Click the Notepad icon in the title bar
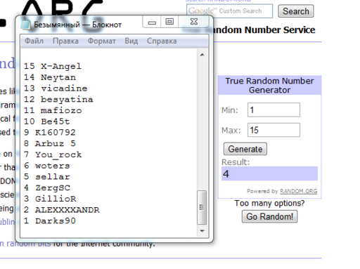The height and width of the screenshot is (269, 360). (x=25, y=25)
